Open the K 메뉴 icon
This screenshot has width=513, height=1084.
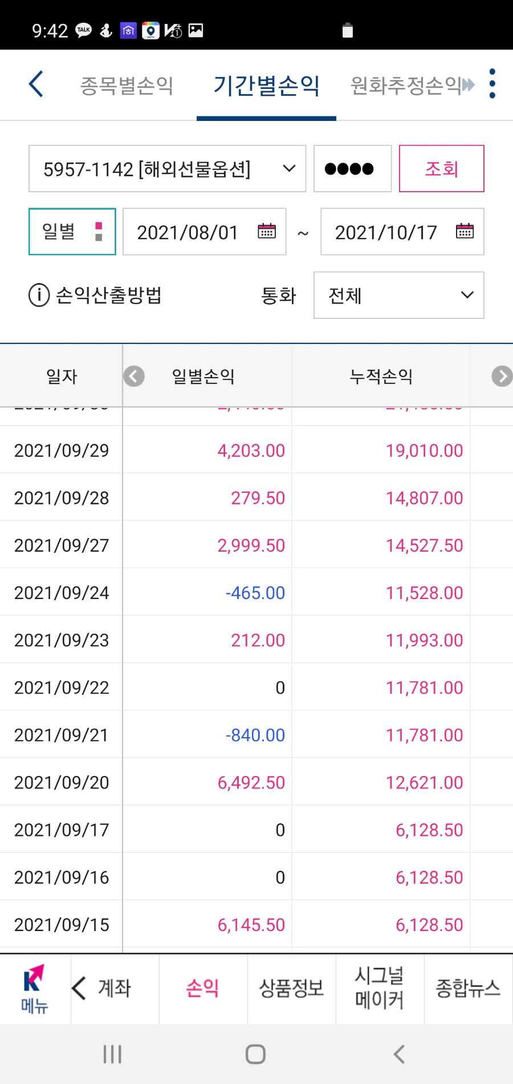34,989
